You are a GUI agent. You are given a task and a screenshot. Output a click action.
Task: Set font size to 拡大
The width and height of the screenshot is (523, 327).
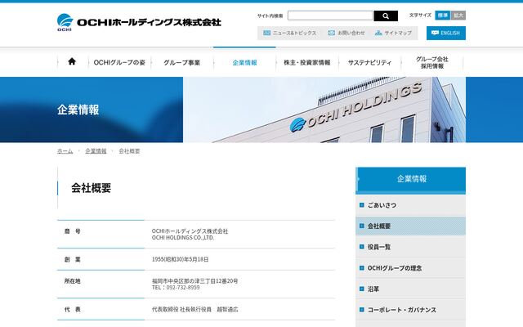[x=458, y=15]
